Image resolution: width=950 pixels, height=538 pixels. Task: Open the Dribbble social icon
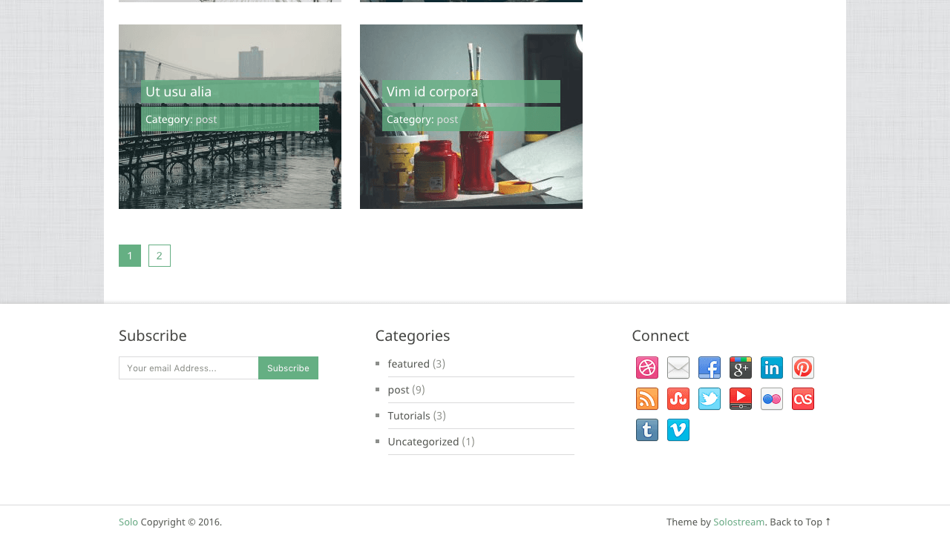click(x=647, y=368)
